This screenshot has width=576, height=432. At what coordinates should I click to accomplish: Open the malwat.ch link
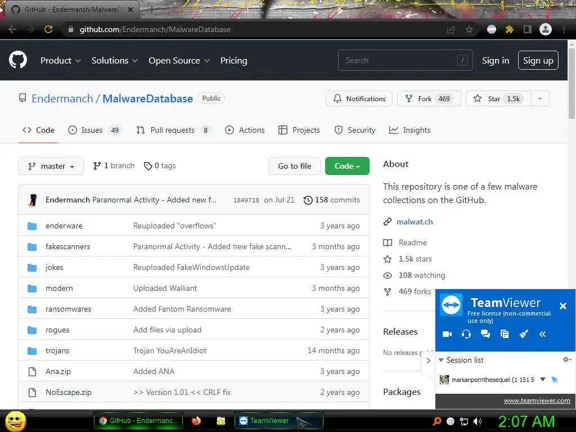(x=415, y=222)
